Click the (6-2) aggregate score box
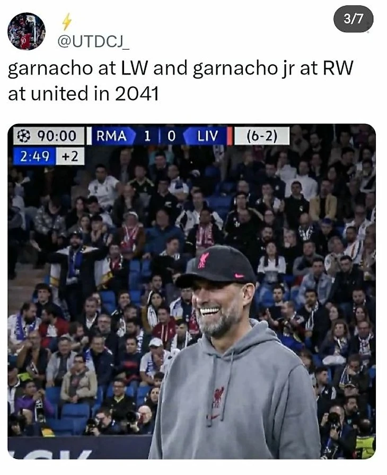The height and width of the screenshot is (475, 387). (262, 136)
